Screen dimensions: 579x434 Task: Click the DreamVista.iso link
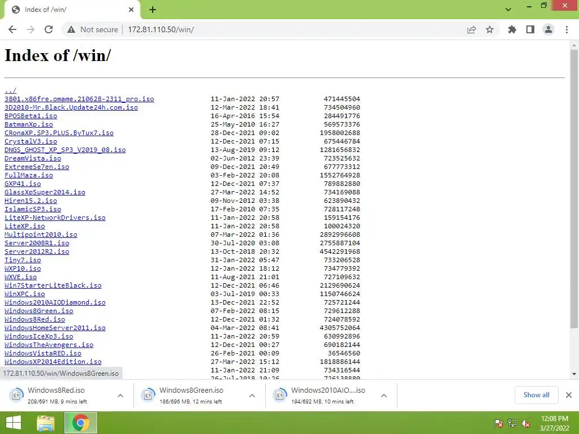33,158
